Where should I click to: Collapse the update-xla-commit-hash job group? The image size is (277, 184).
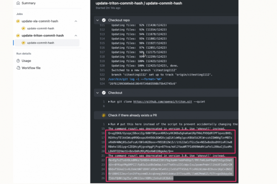(x=75, y=21)
